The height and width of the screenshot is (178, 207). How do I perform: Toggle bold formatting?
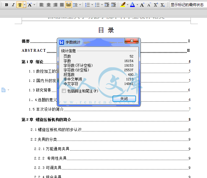(6, 5)
